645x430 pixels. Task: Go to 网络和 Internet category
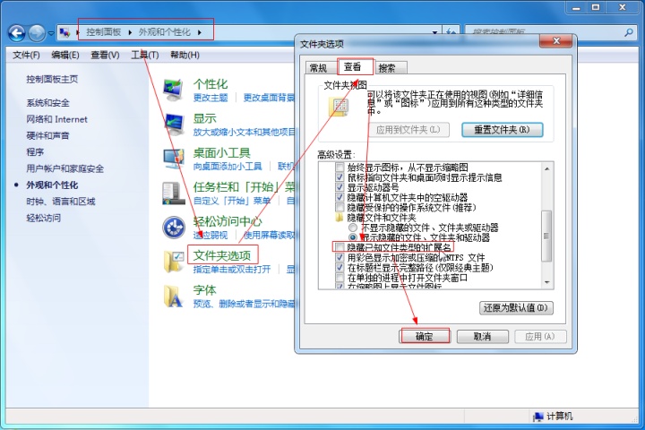56,119
